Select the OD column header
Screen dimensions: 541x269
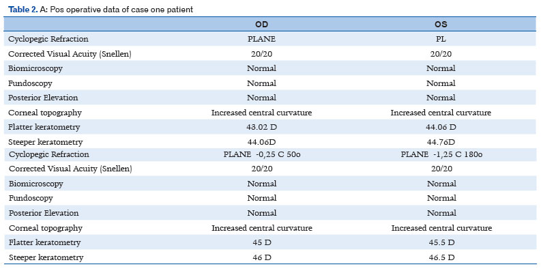click(x=261, y=24)
